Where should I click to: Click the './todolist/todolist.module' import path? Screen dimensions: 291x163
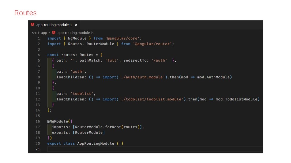[151, 99]
